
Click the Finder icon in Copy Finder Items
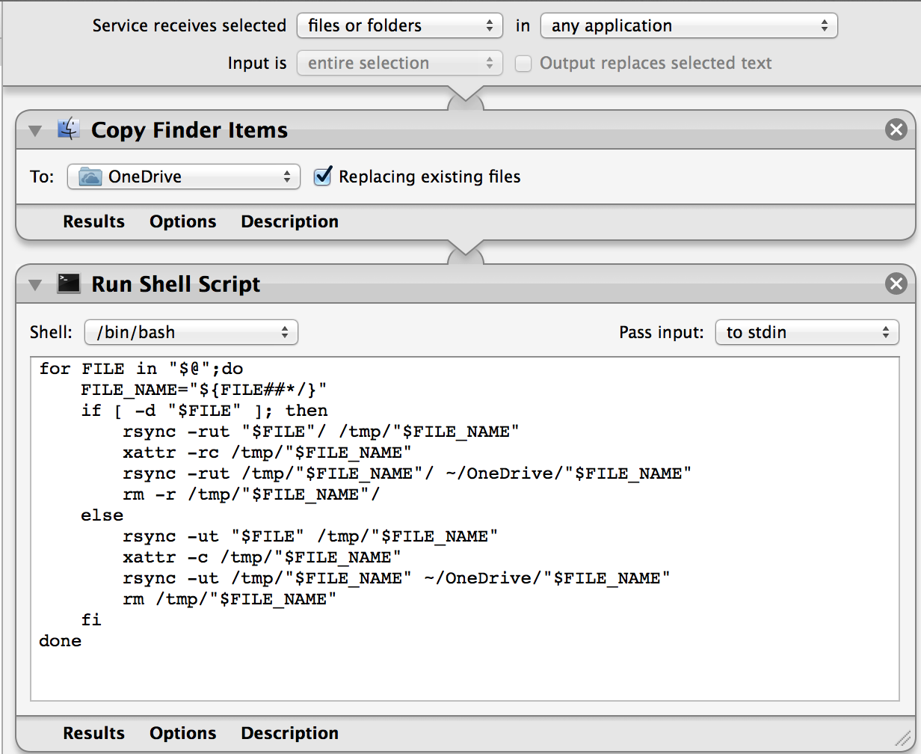click(x=69, y=129)
